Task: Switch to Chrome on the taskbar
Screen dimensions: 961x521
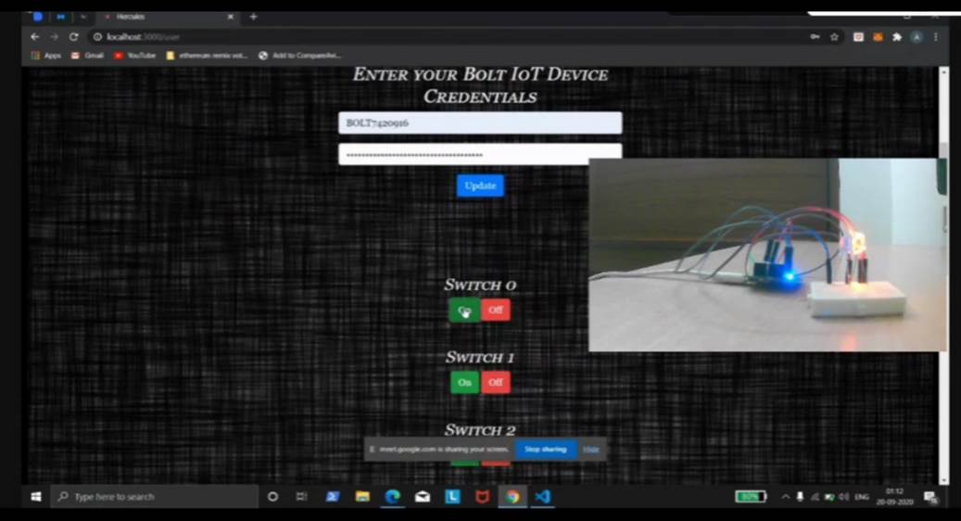Action: pos(512,497)
